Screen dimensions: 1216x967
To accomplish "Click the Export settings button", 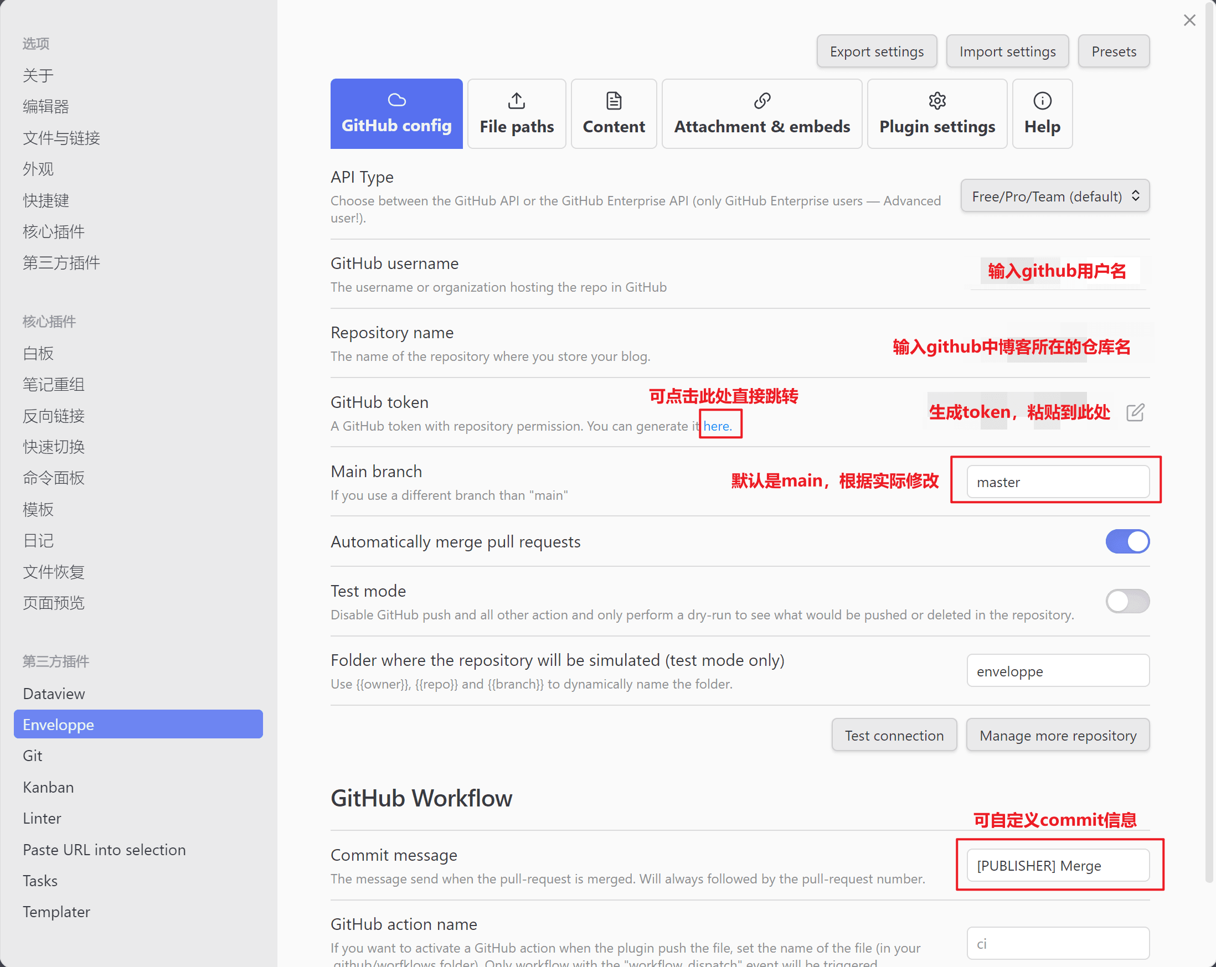I will (x=876, y=51).
